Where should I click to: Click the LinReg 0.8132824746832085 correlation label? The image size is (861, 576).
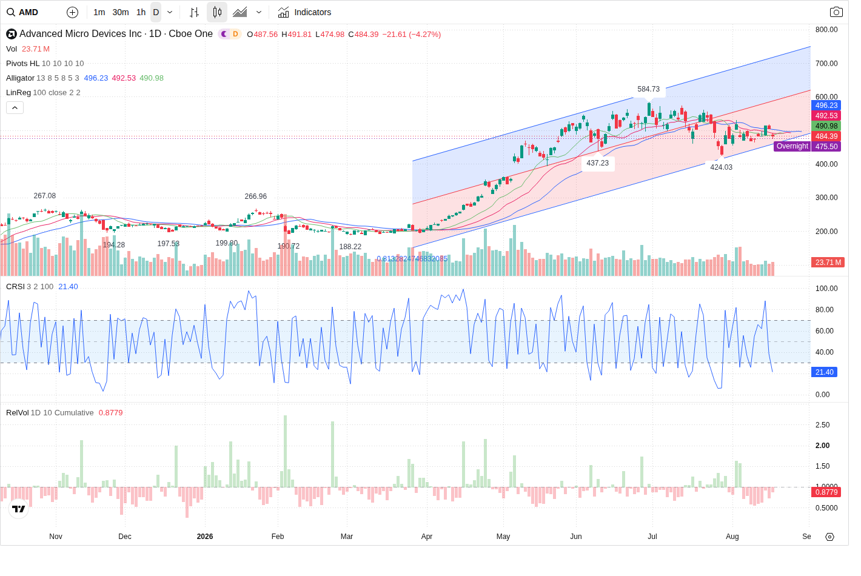(x=412, y=259)
